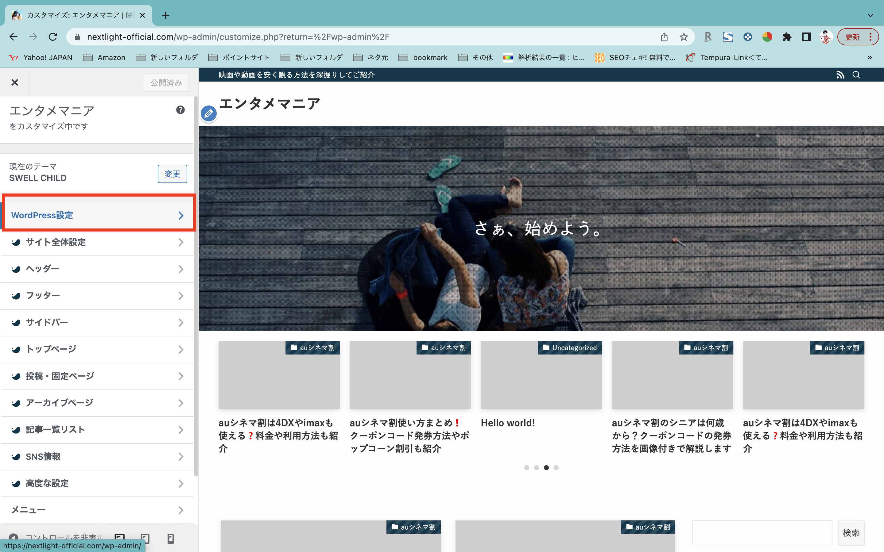Click the blue cross circle extension icon

tap(747, 37)
